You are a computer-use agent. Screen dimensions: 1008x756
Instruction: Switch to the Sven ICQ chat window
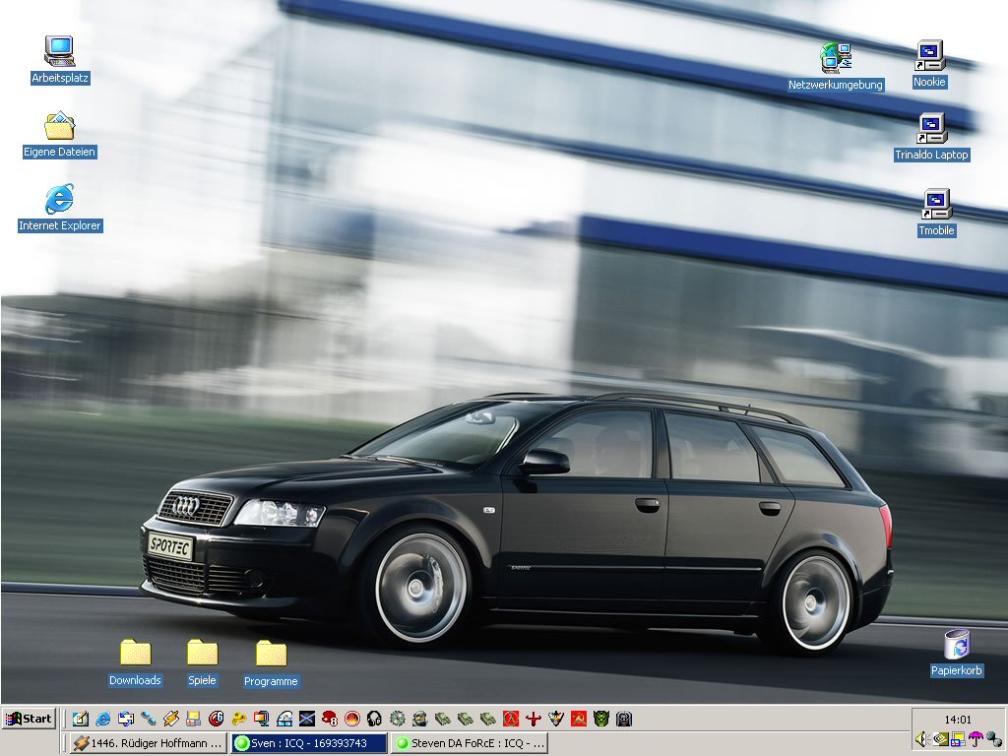click(308, 743)
